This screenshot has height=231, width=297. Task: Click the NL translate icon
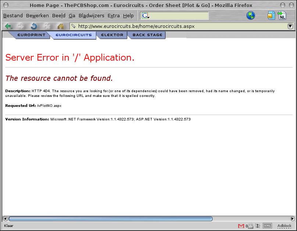coord(282,15)
